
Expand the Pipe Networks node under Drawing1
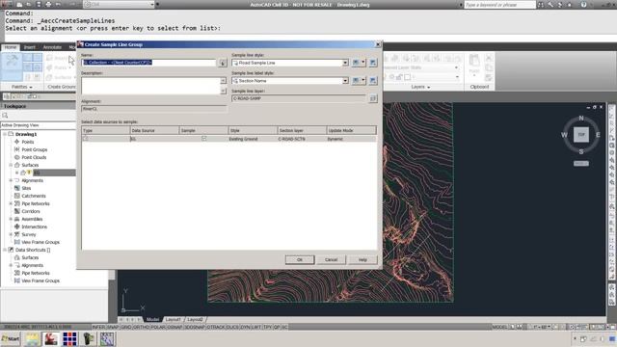11,203
